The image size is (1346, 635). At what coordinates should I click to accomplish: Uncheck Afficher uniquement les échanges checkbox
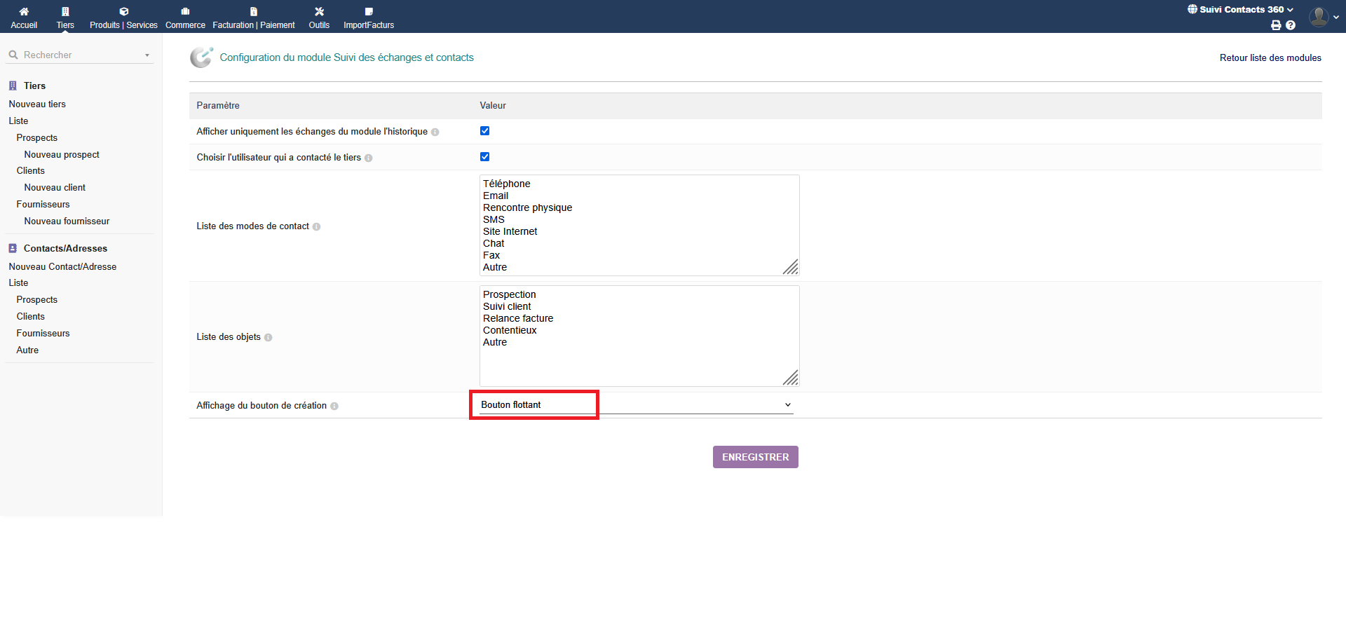pyautogui.click(x=484, y=131)
